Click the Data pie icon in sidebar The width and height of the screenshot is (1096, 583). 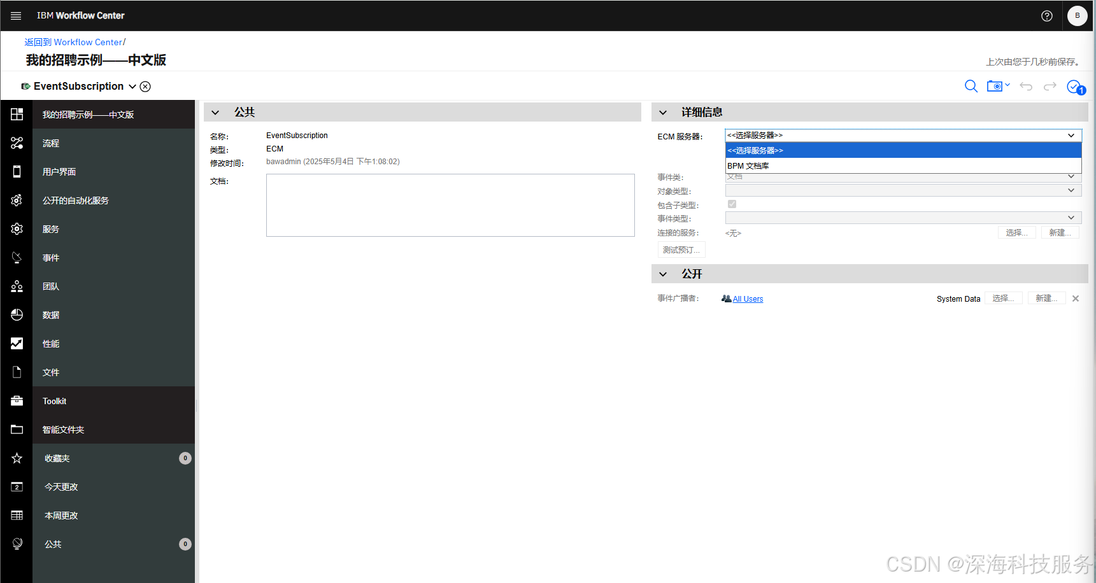[x=17, y=315]
